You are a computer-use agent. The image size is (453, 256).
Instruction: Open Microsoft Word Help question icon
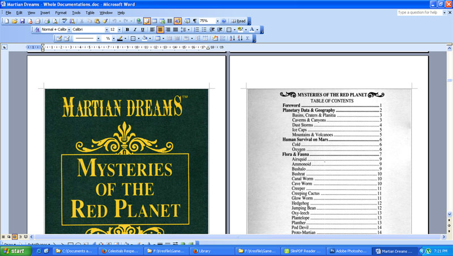point(224,21)
